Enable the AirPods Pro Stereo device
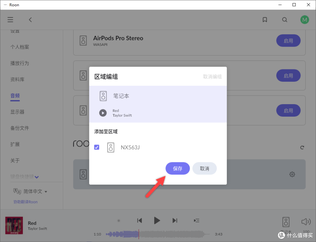The width and height of the screenshot is (316, 242). tap(288, 41)
